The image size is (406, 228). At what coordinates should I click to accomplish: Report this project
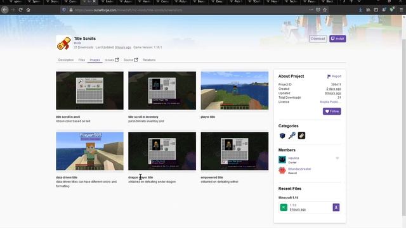coord(334,76)
